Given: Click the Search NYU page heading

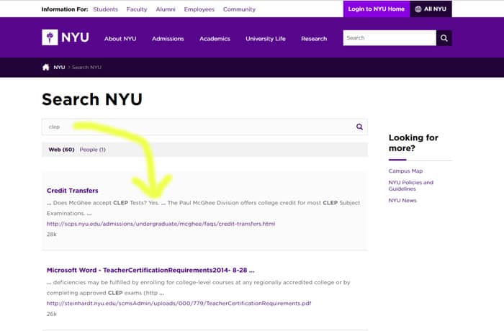Looking at the screenshot, I should point(92,99).
